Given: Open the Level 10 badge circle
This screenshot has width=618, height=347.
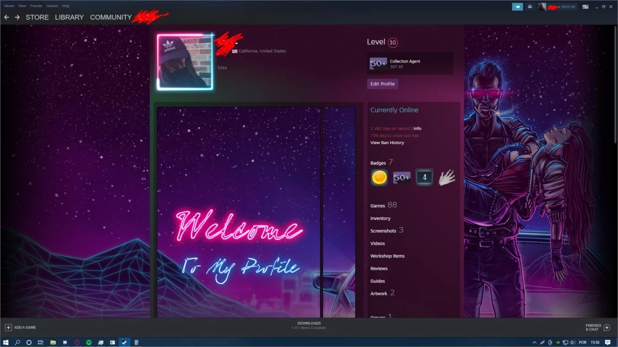Looking at the screenshot, I should (393, 42).
